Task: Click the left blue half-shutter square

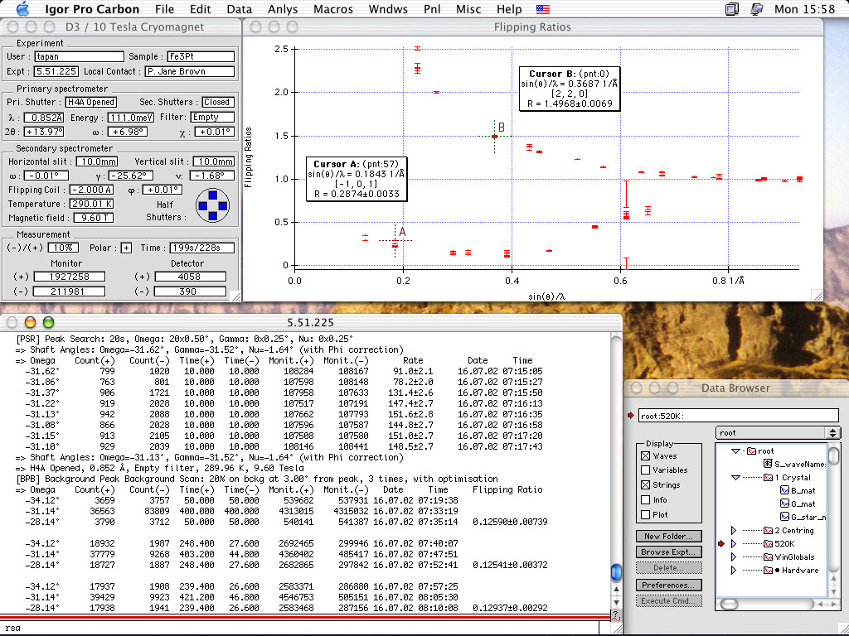Action: coord(203,205)
